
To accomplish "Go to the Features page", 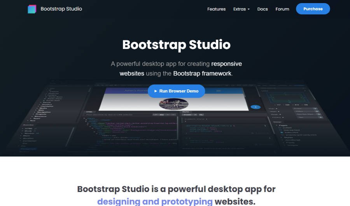I will click(216, 9).
